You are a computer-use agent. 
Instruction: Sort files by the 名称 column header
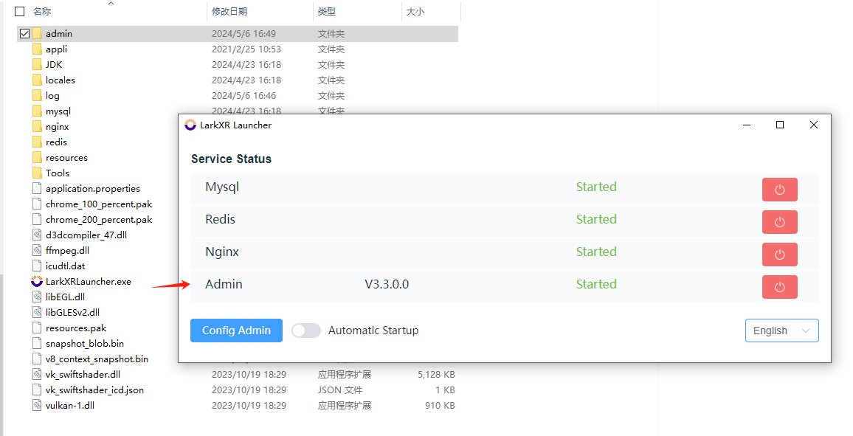point(42,11)
